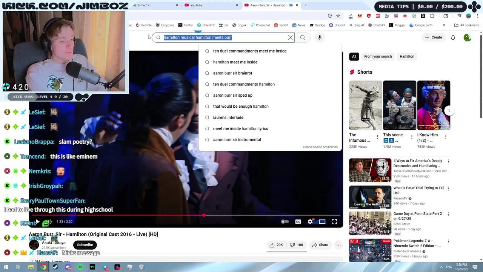Open the MetaMask fox extension
Viewport: 483px width, 272px height.
point(360,16)
